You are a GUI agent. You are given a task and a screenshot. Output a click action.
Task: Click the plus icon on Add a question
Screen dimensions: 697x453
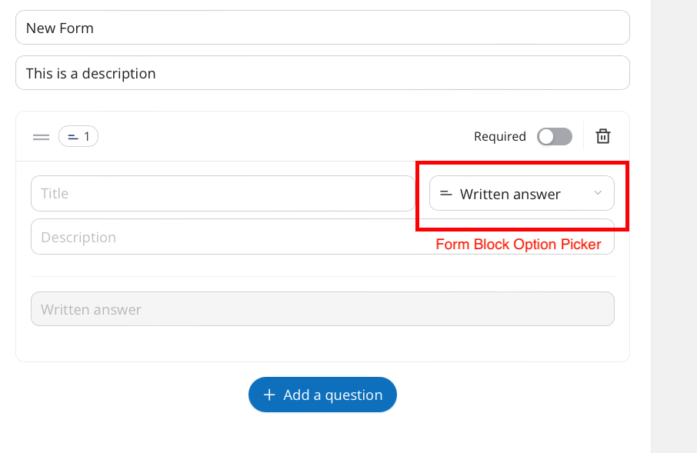[x=269, y=395]
